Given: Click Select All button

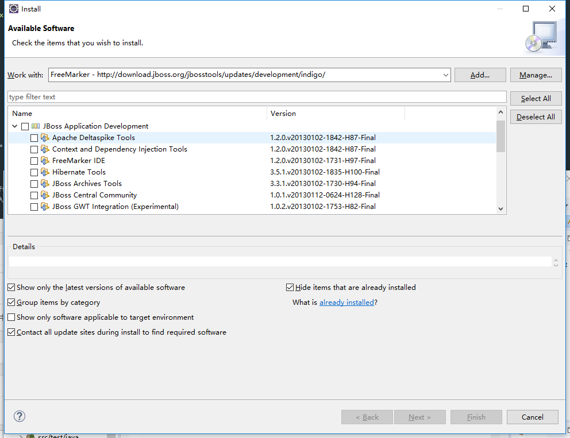Looking at the screenshot, I should [x=536, y=98].
